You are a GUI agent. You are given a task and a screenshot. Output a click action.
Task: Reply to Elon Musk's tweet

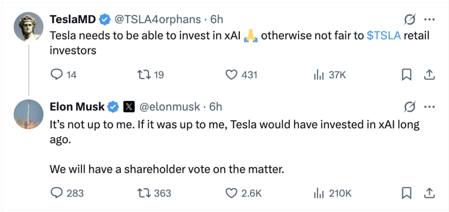[x=57, y=193]
